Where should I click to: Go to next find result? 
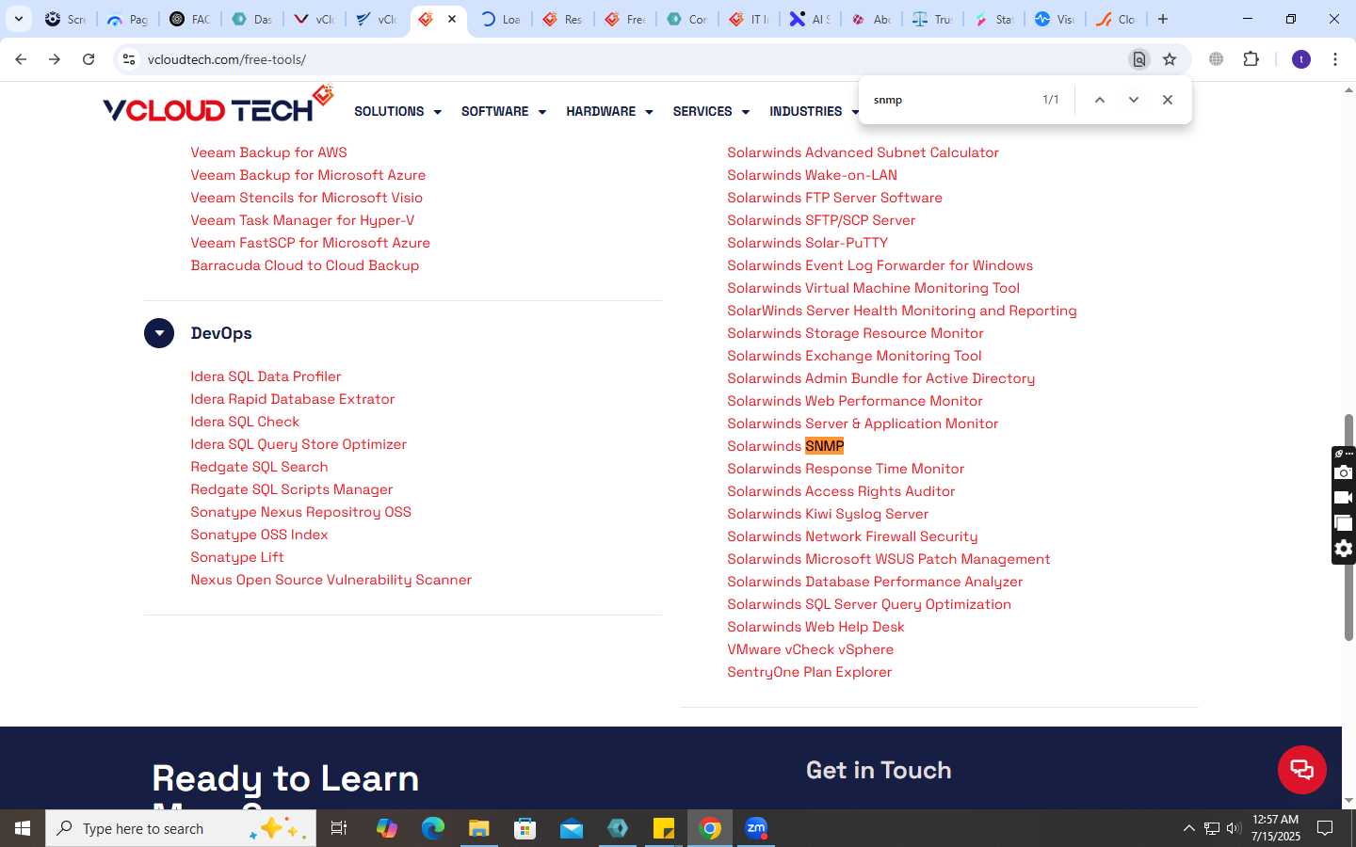[x=1134, y=100]
